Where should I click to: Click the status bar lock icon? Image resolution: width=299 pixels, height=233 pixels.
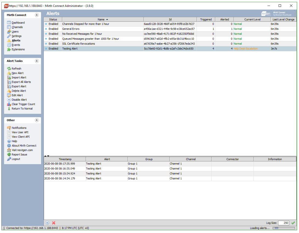pyautogui.click(x=4, y=228)
